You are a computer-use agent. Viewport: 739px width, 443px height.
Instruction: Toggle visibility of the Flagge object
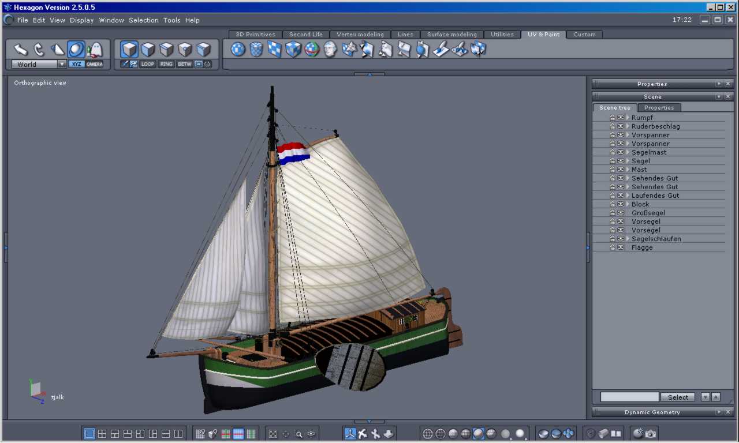pos(621,247)
